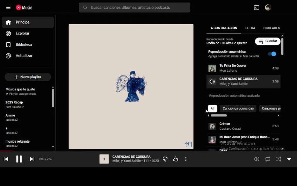Open Biblioteca in the sidebar

[x=28, y=45]
